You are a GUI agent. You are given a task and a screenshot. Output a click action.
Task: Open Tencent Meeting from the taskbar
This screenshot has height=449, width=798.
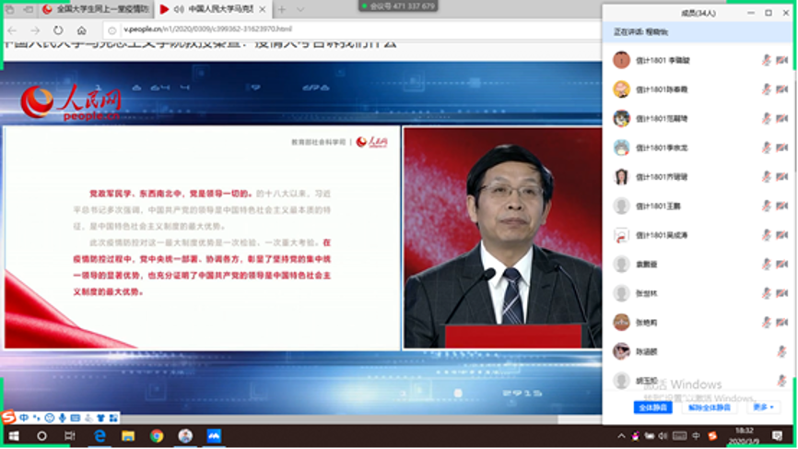[214, 435]
